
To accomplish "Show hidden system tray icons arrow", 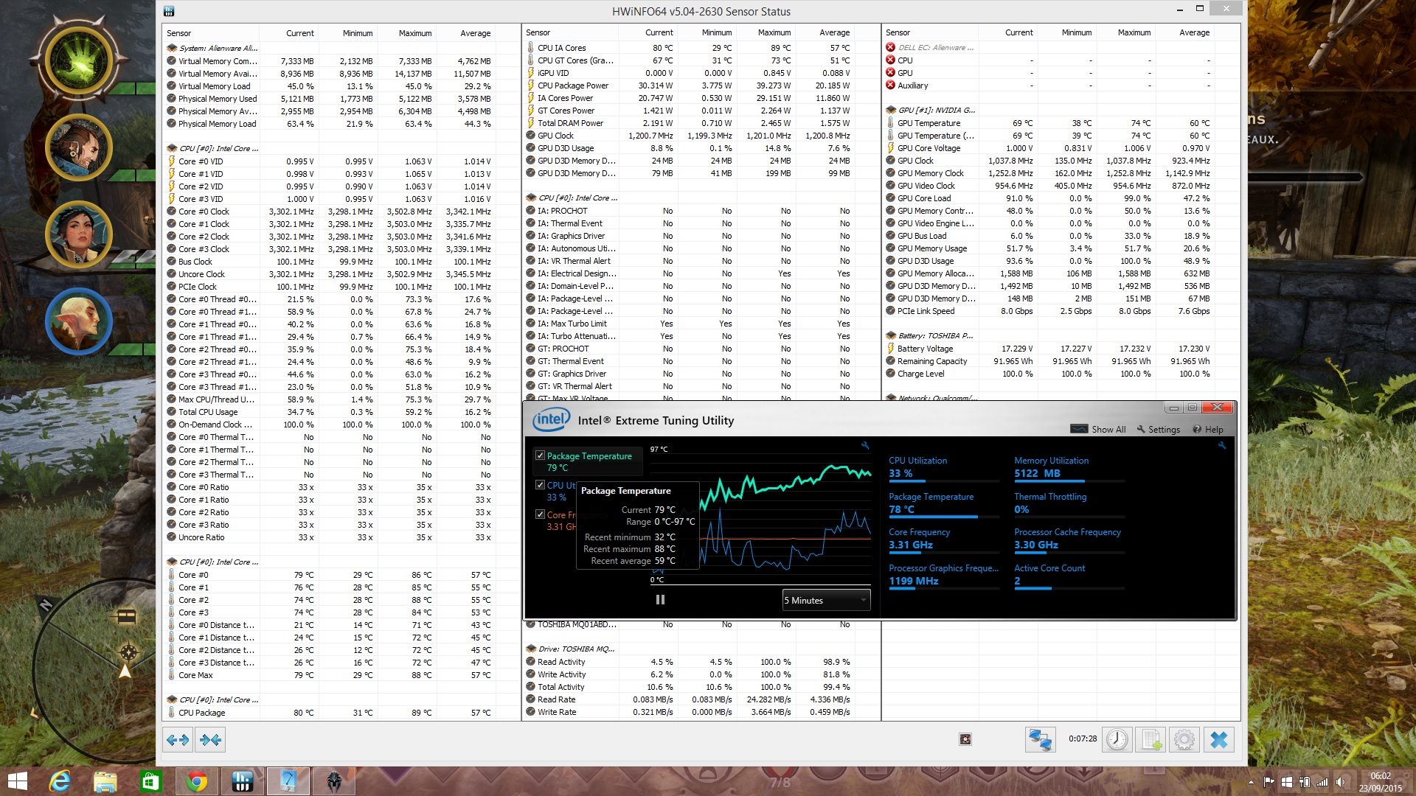I will tap(1251, 782).
